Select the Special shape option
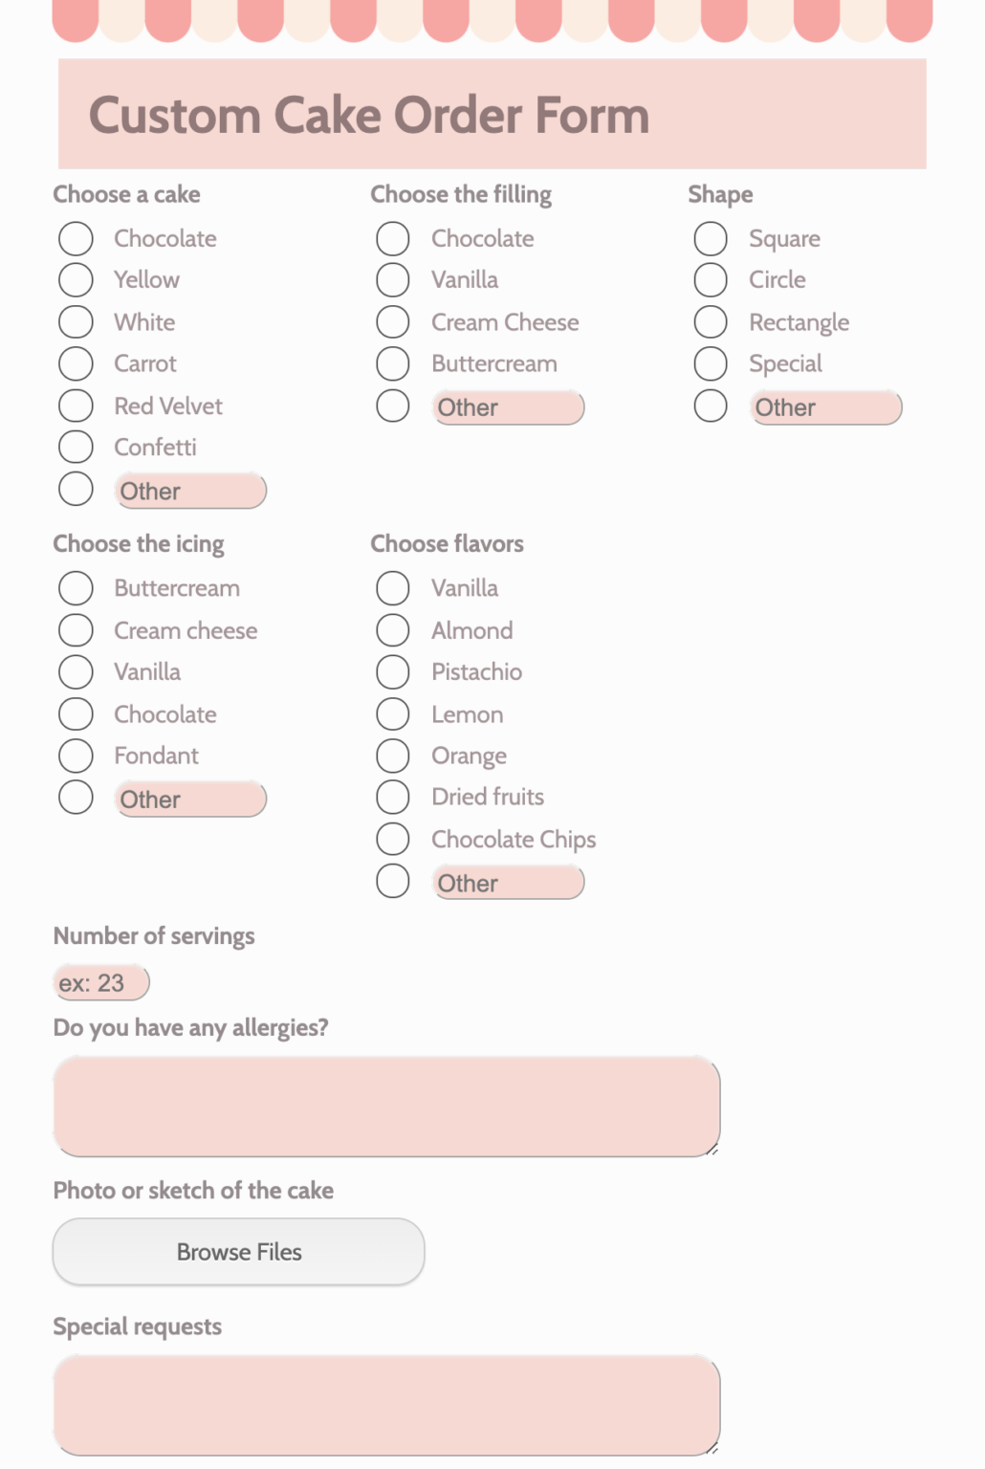985x1469 pixels. (x=711, y=363)
